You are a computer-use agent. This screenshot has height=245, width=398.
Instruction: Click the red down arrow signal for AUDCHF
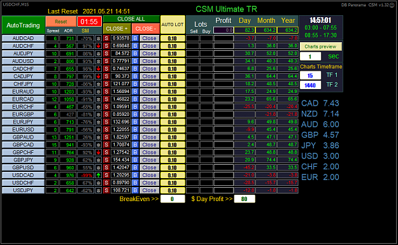point(99,46)
